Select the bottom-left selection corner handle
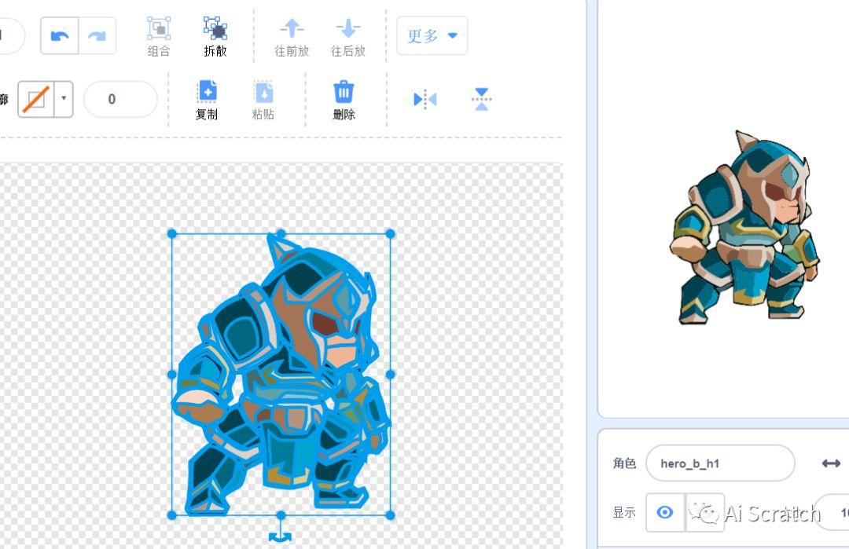The image size is (849, 549). tap(172, 515)
